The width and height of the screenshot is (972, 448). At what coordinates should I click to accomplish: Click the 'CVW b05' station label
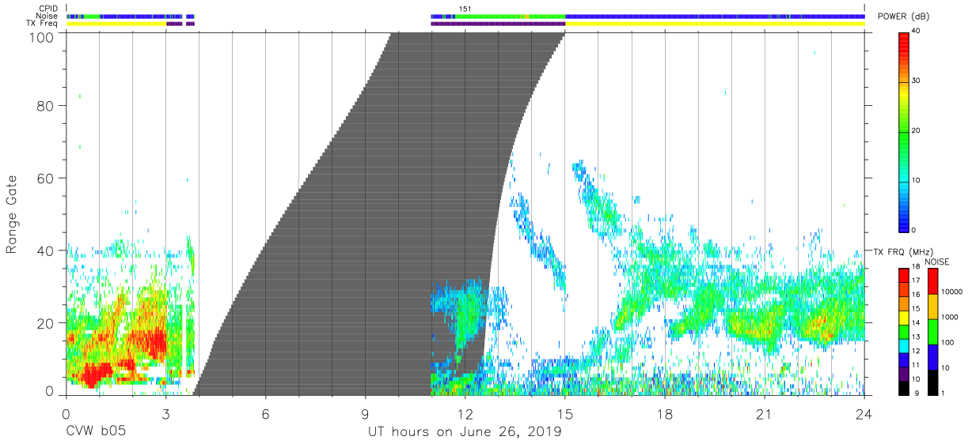tap(95, 432)
